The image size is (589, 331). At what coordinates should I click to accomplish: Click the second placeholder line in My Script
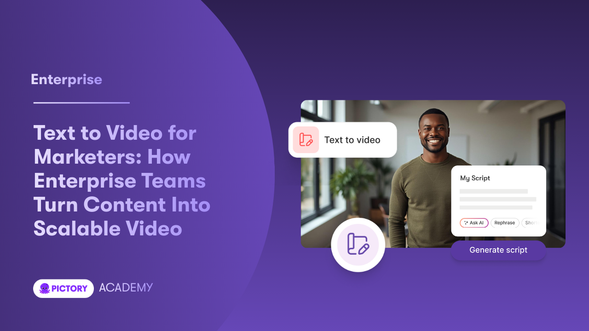(x=497, y=200)
